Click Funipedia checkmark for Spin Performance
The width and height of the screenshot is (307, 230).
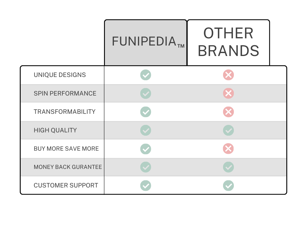point(146,93)
